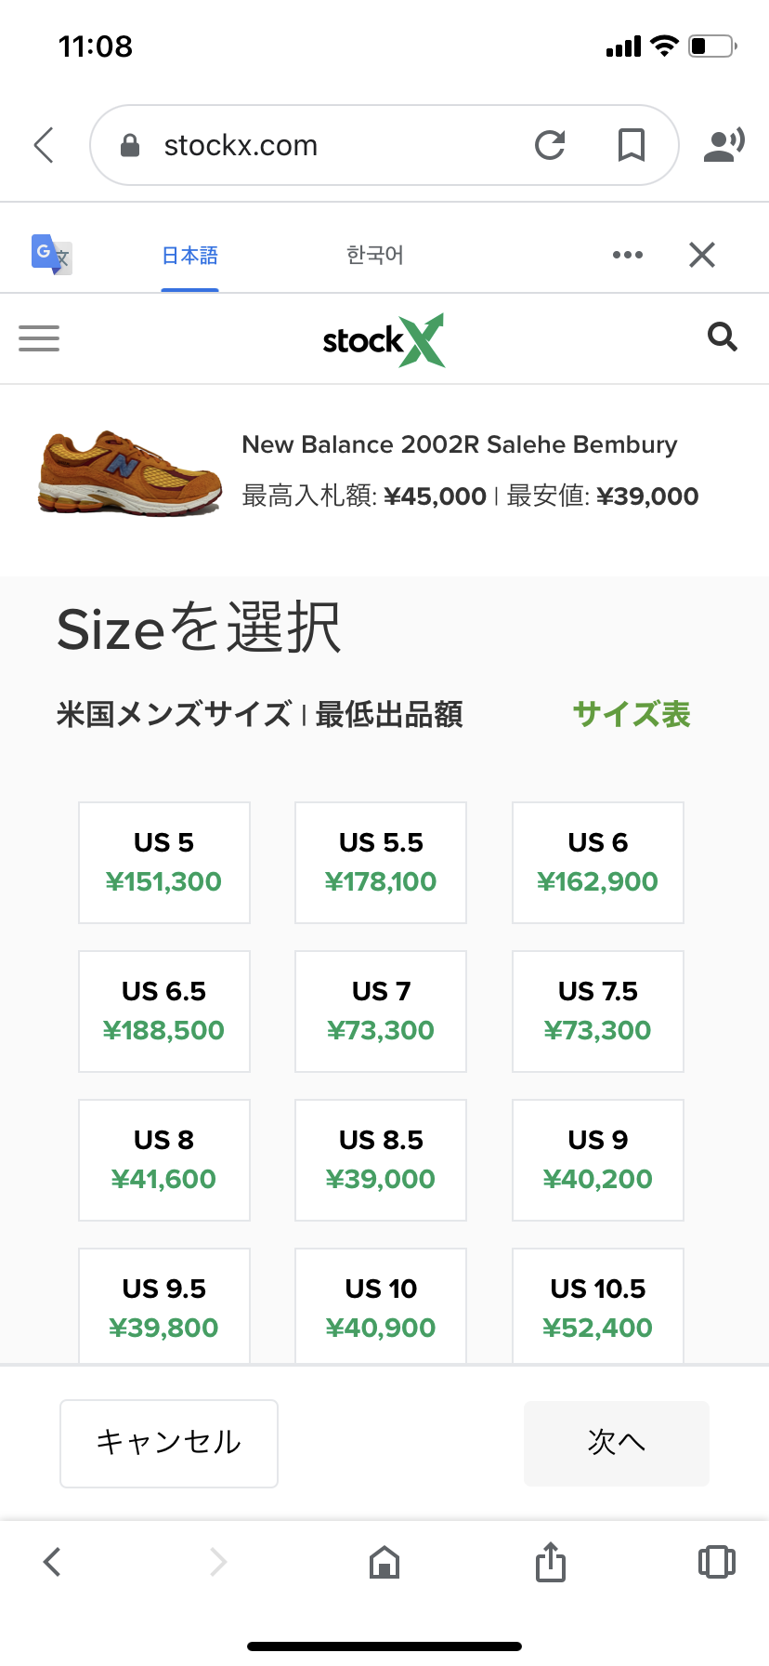Tap the bookmark icon in address bar
Viewport: 769px width, 1666px height.
point(632,145)
